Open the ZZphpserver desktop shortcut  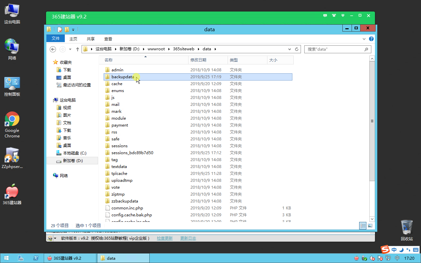(x=12, y=158)
